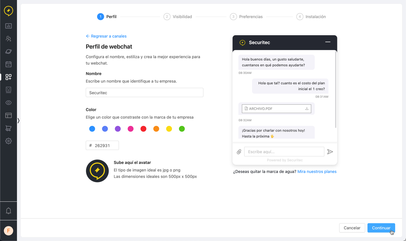Click the Hola buenos días greeting bubble
The width and height of the screenshot is (406, 241).
276,62
